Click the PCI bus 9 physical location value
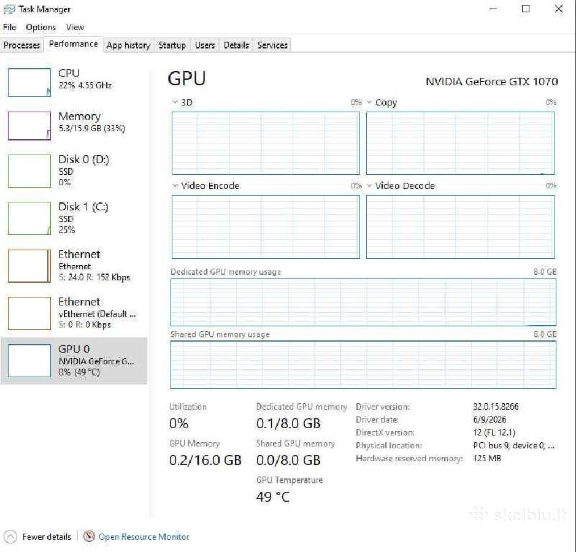This screenshot has height=552, width=576. coord(513,445)
